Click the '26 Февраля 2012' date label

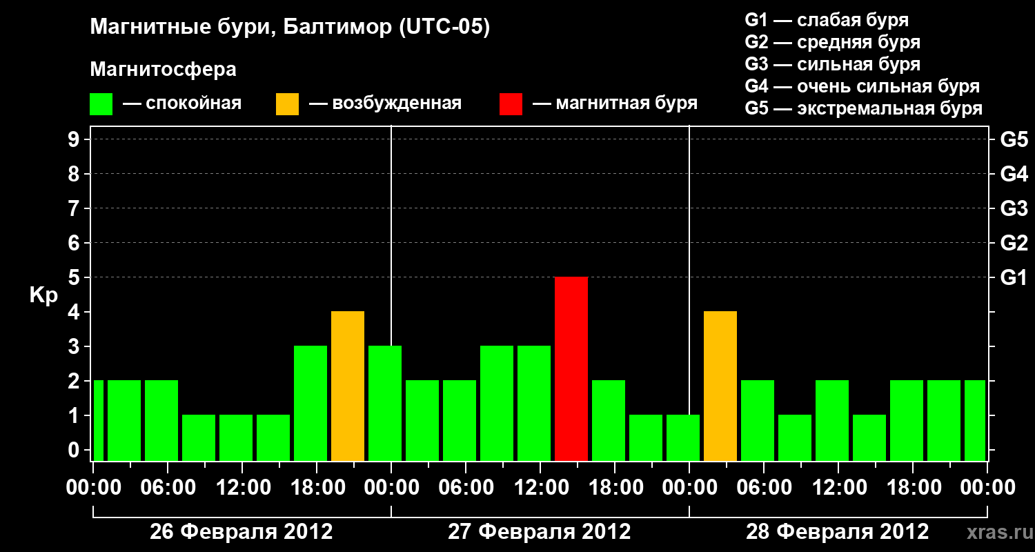pos(241,532)
